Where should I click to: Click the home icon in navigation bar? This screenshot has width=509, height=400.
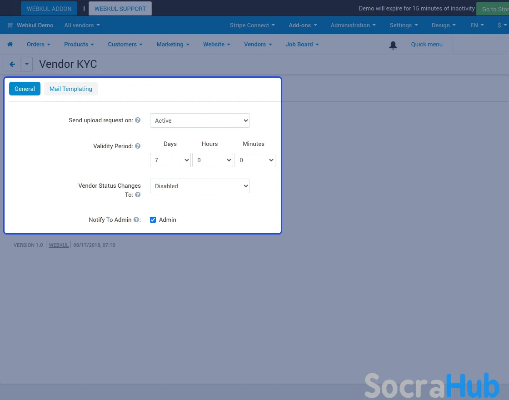point(10,45)
